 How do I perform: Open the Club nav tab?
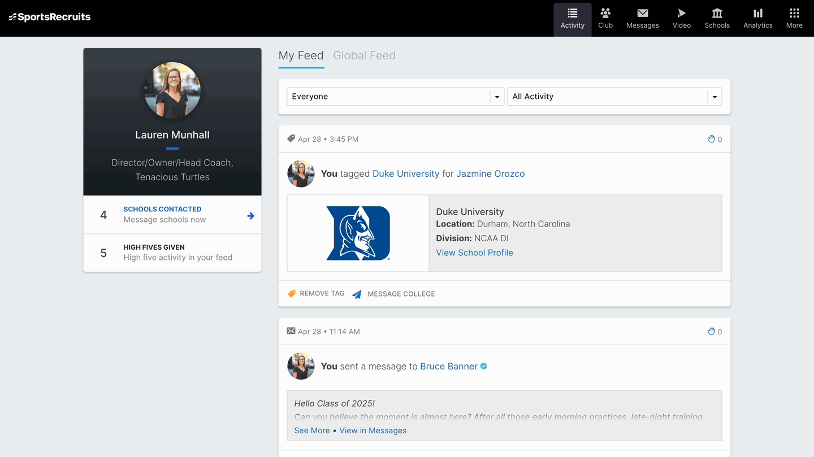coord(605,19)
